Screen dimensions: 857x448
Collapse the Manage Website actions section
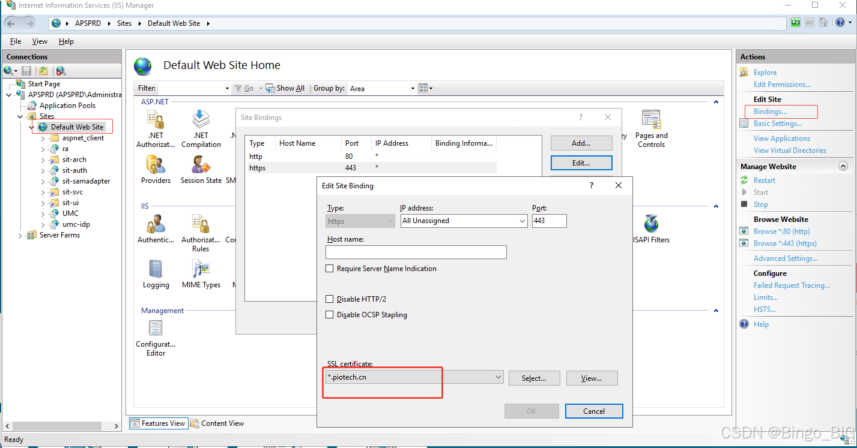click(x=843, y=166)
